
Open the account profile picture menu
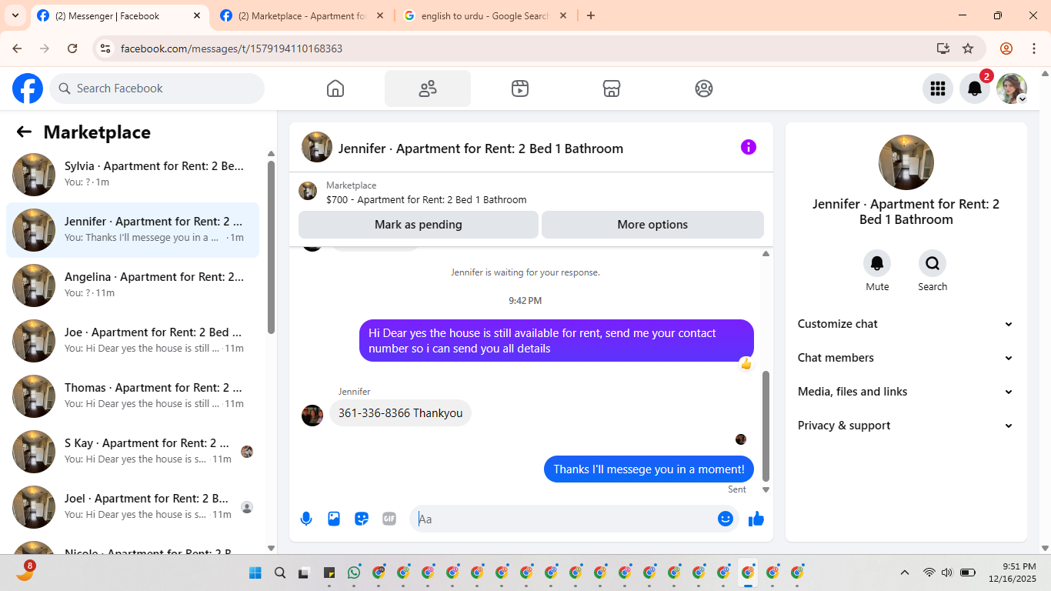pyautogui.click(x=1012, y=88)
